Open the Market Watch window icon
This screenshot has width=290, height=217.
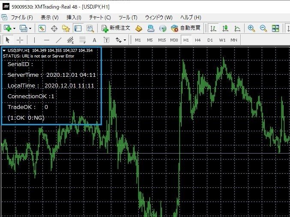[42, 28]
